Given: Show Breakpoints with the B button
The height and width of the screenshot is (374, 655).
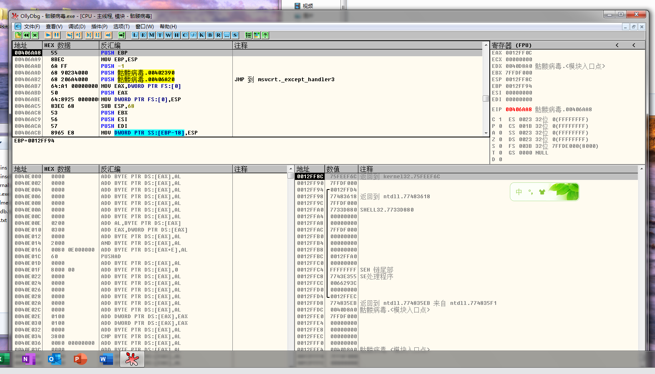Looking at the screenshot, I should tap(210, 35).
